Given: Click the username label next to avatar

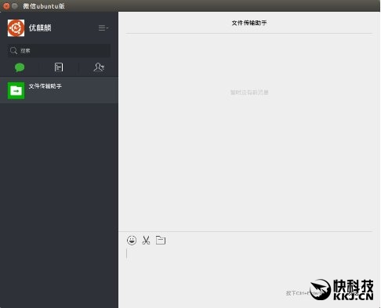Looking at the screenshot, I should (40, 27).
